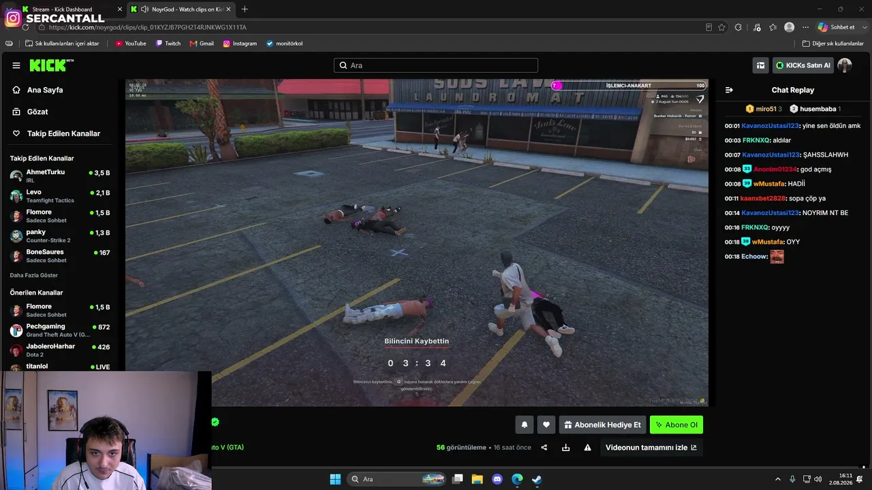The width and height of the screenshot is (872, 490).
Task: Open Levo channel in sidebar
Action: point(60,196)
